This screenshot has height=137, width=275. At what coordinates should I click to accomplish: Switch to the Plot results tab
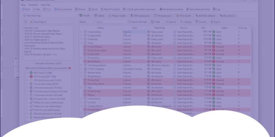(x=183, y=16)
